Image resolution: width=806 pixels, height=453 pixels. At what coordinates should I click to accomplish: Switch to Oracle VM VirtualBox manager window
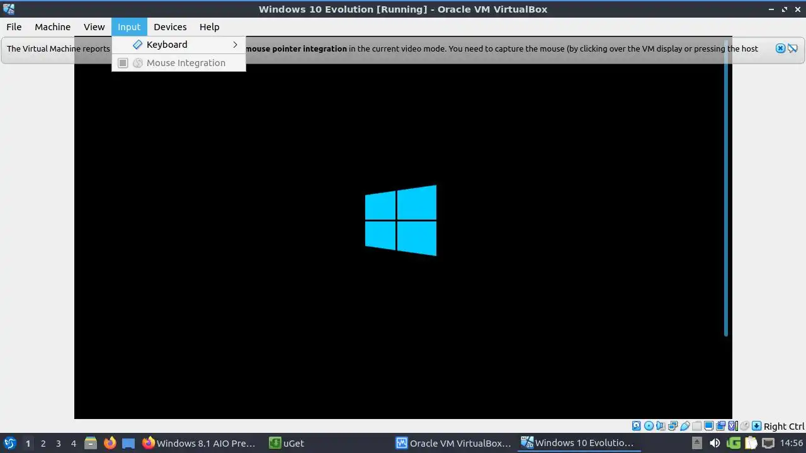click(454, 444)
